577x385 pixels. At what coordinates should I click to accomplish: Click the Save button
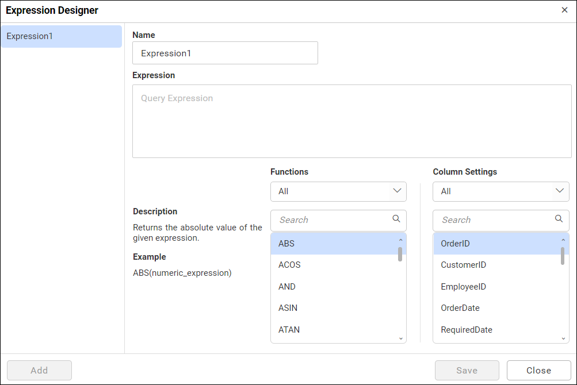pyautogui.click(x=467, y=371)
